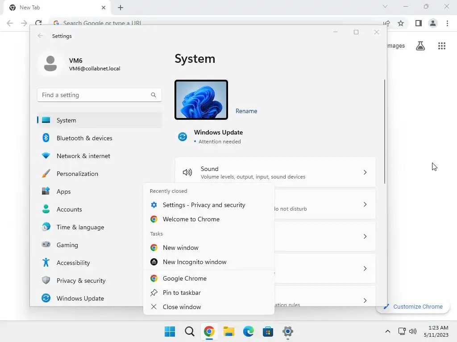Screen dimensions: 457x342
Task: Open Windows Update from sidebar
Action: point(90,298)
